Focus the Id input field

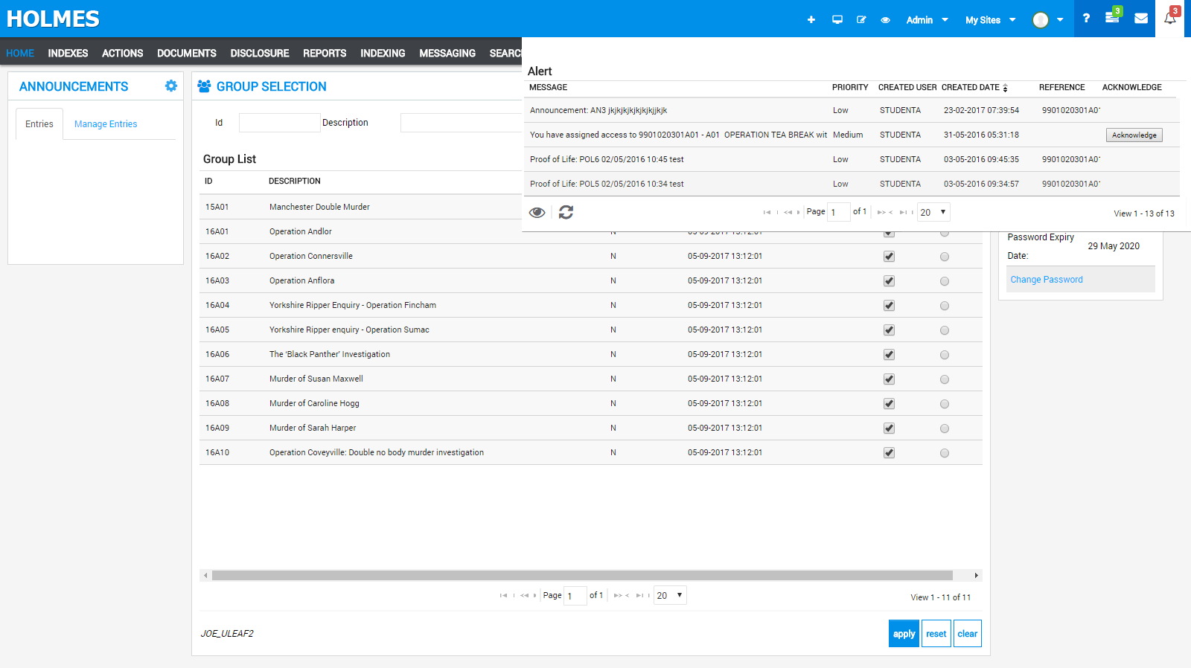point(279,123)
